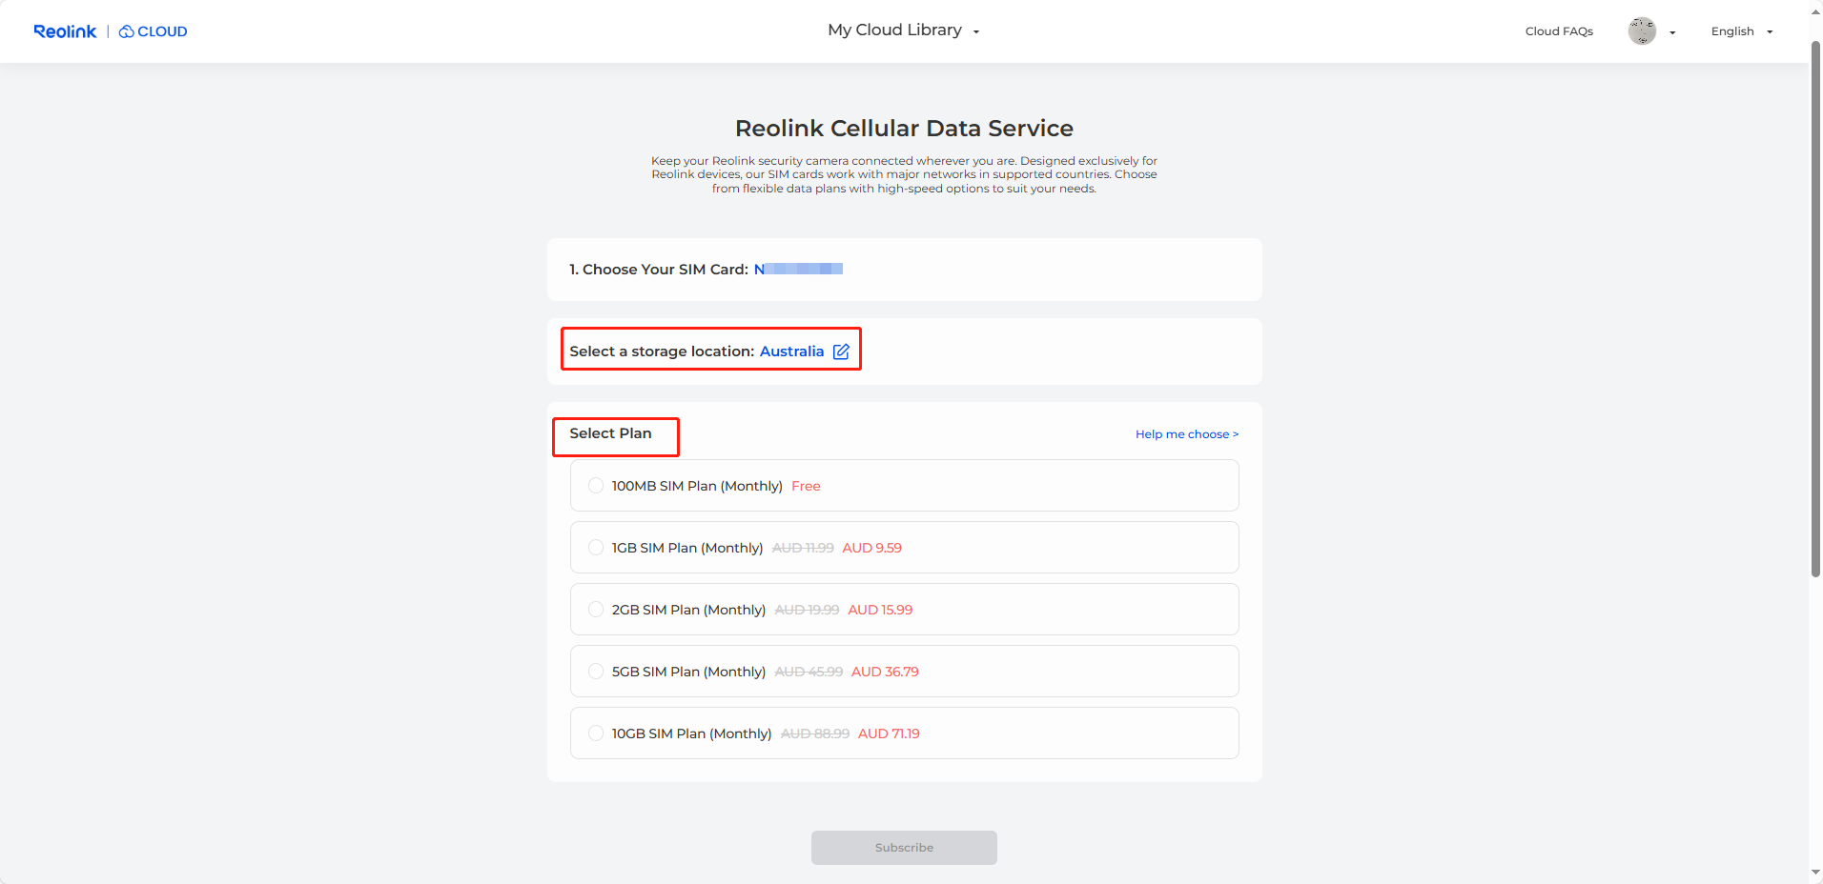Screen dimensions: 1823x884
Task: Click the strikethrough AUD 11.99 price
Action: pyautogui.click(x=803, y=548)
